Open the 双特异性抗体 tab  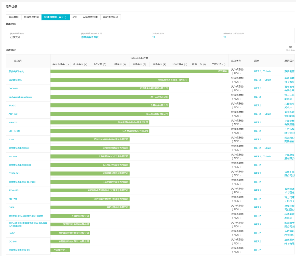(x=90, y=17)
